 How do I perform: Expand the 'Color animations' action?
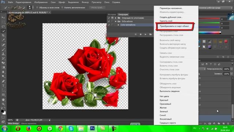[118, 25]
